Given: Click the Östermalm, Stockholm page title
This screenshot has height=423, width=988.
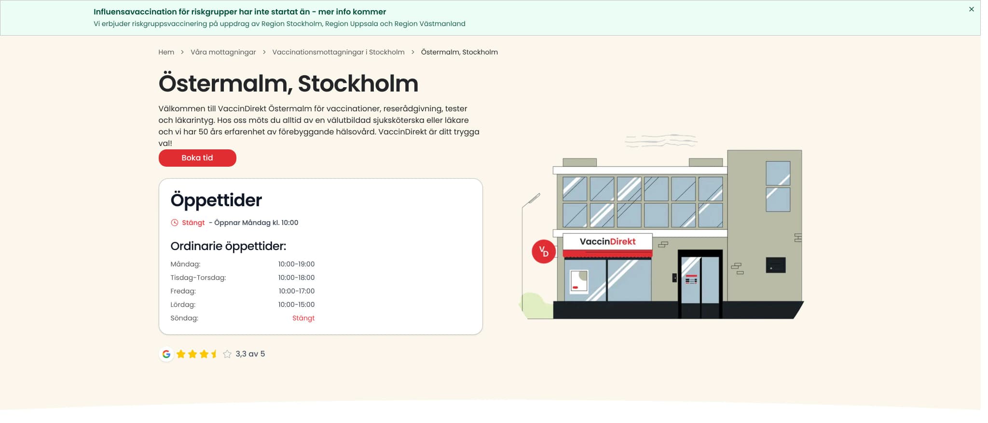Looking at the screenshot, I should coord(288,83).
